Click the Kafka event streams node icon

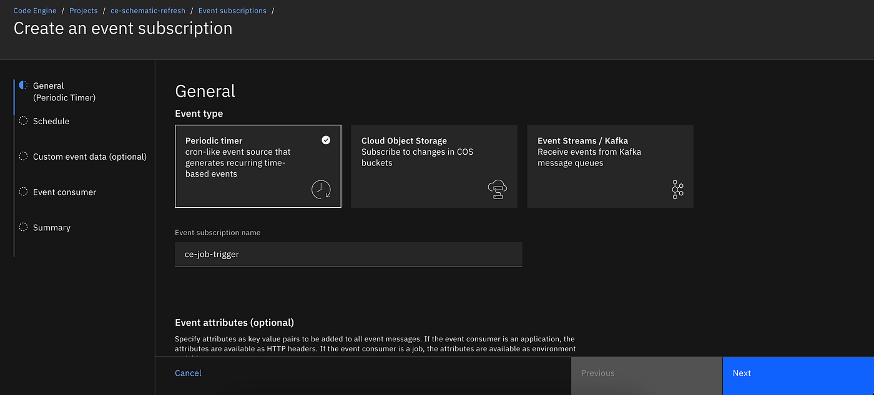click(677, 189)
